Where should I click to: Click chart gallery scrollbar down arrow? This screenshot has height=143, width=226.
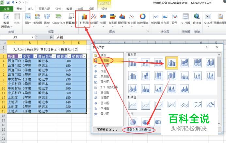219,124
